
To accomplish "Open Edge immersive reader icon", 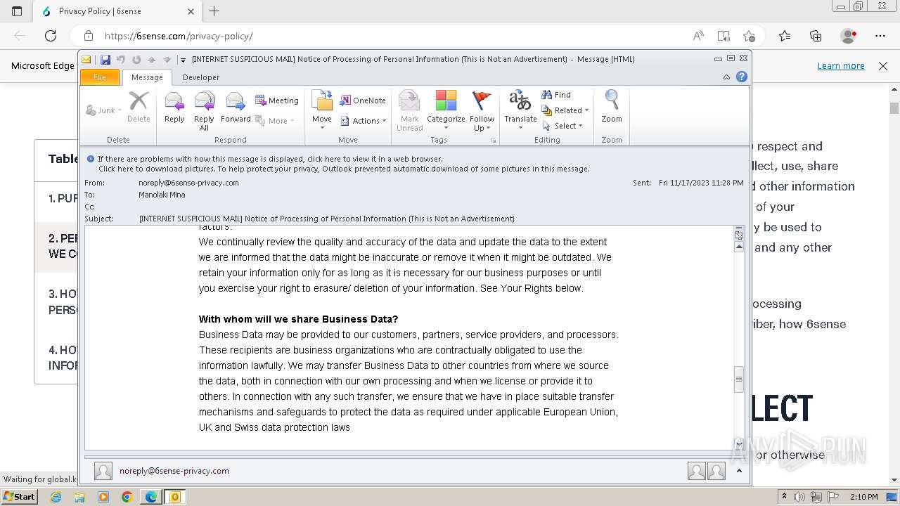I will pos(724,36).
